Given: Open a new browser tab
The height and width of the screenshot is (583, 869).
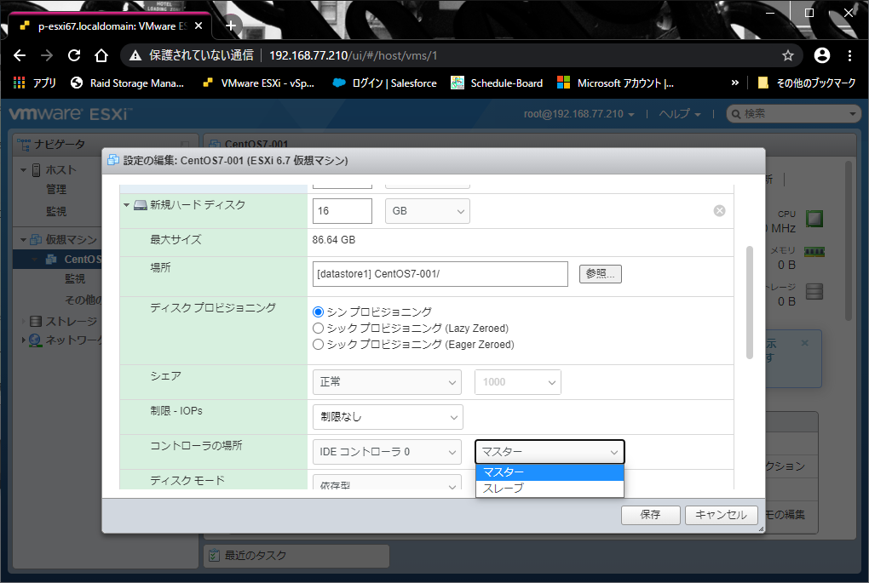Looking at the screenshot, I should point(231,26).
